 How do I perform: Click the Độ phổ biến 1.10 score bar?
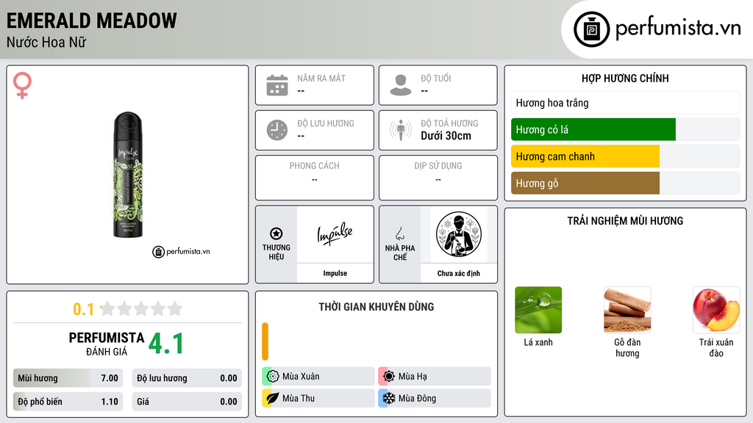68,402
